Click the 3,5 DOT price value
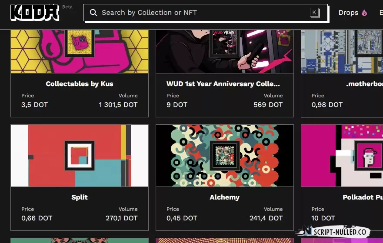 34,105
